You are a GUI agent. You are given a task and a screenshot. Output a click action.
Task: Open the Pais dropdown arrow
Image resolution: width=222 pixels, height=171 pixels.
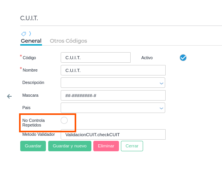161,108
